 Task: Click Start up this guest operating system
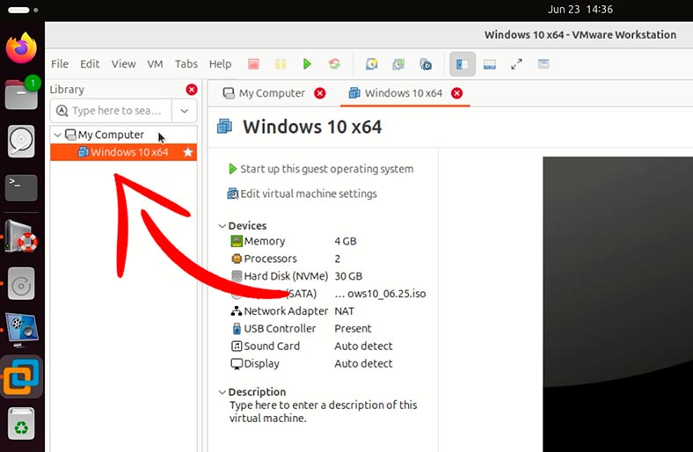[x=321, y=169]
